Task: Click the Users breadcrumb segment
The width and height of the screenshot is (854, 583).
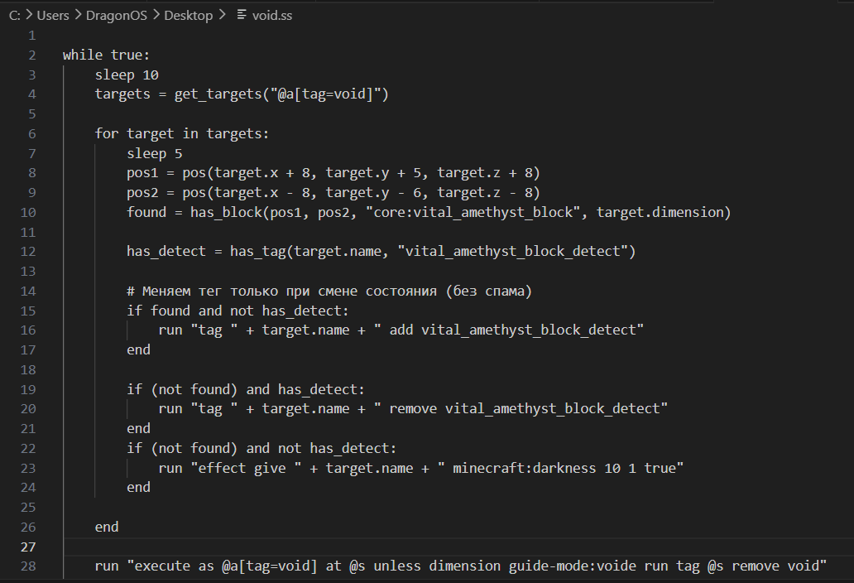Action: pyautogui.click(x=53, y=15)
